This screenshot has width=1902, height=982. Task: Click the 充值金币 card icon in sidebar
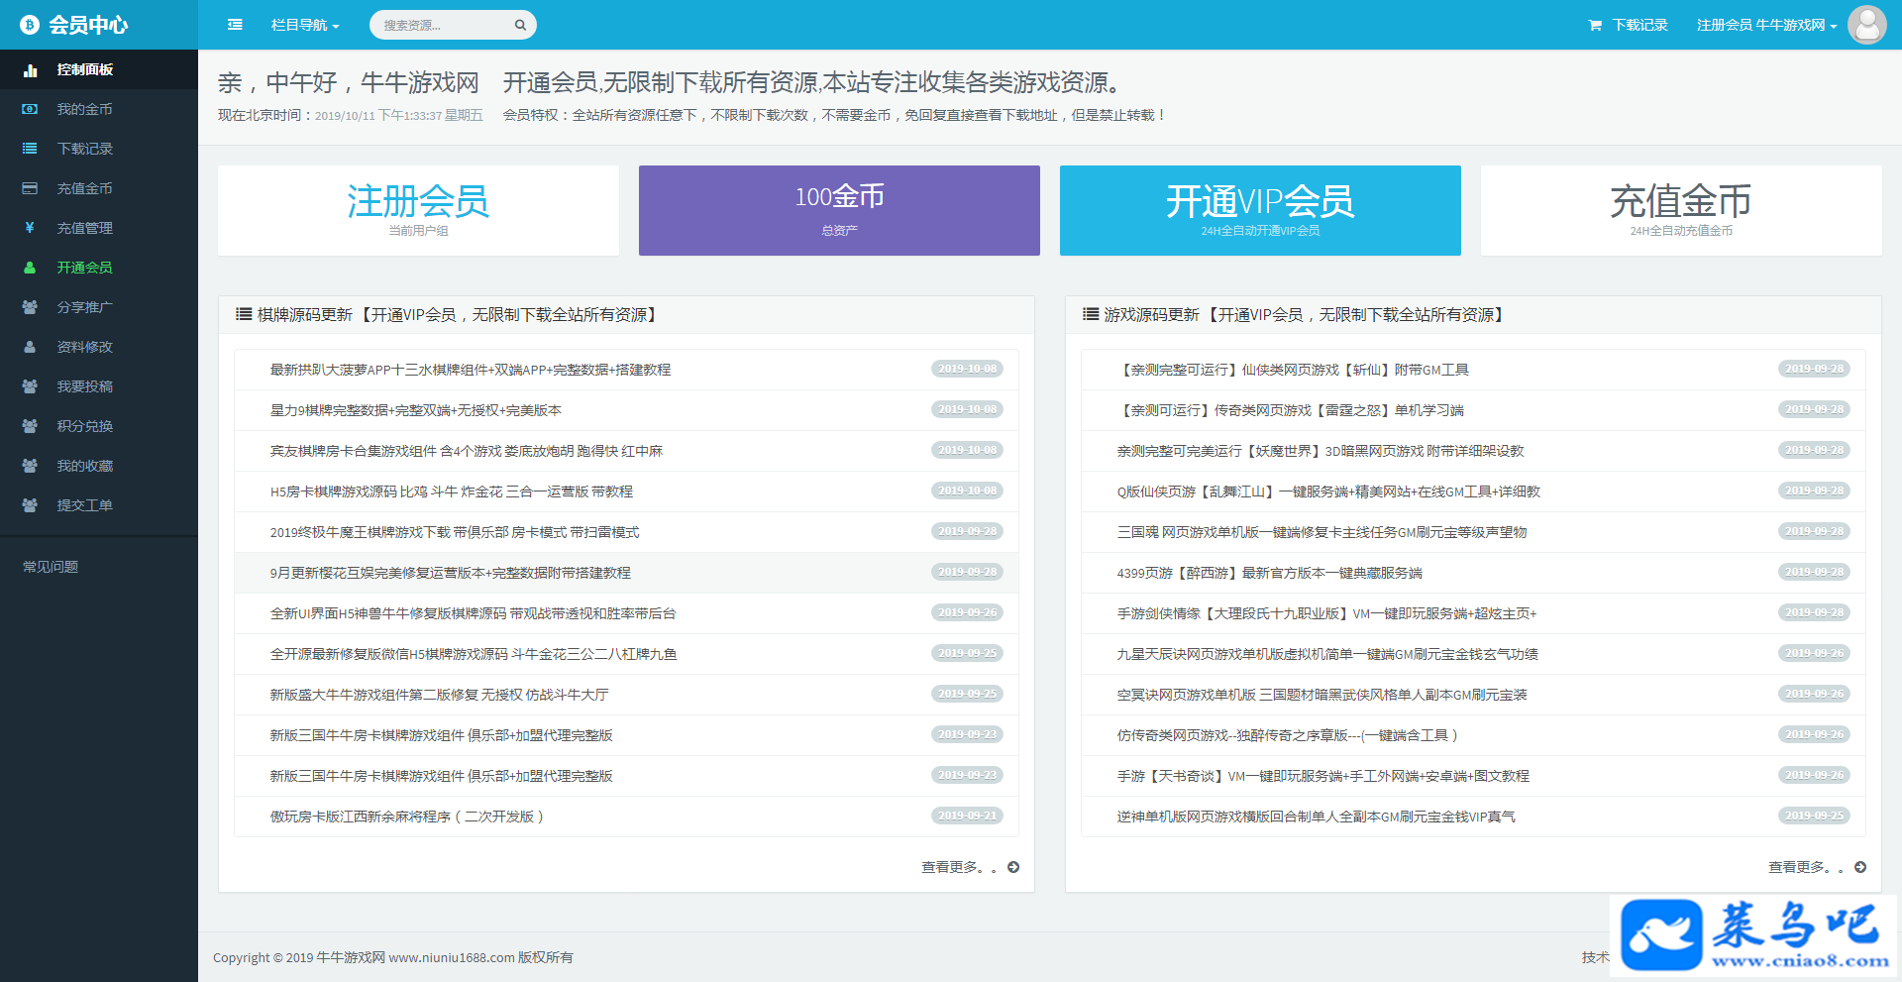tap(30, 188)
